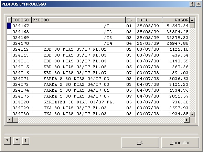Click the horizontal scrollbar right arrow
This screenshot has width=203, height=152.
click(187, 120)
